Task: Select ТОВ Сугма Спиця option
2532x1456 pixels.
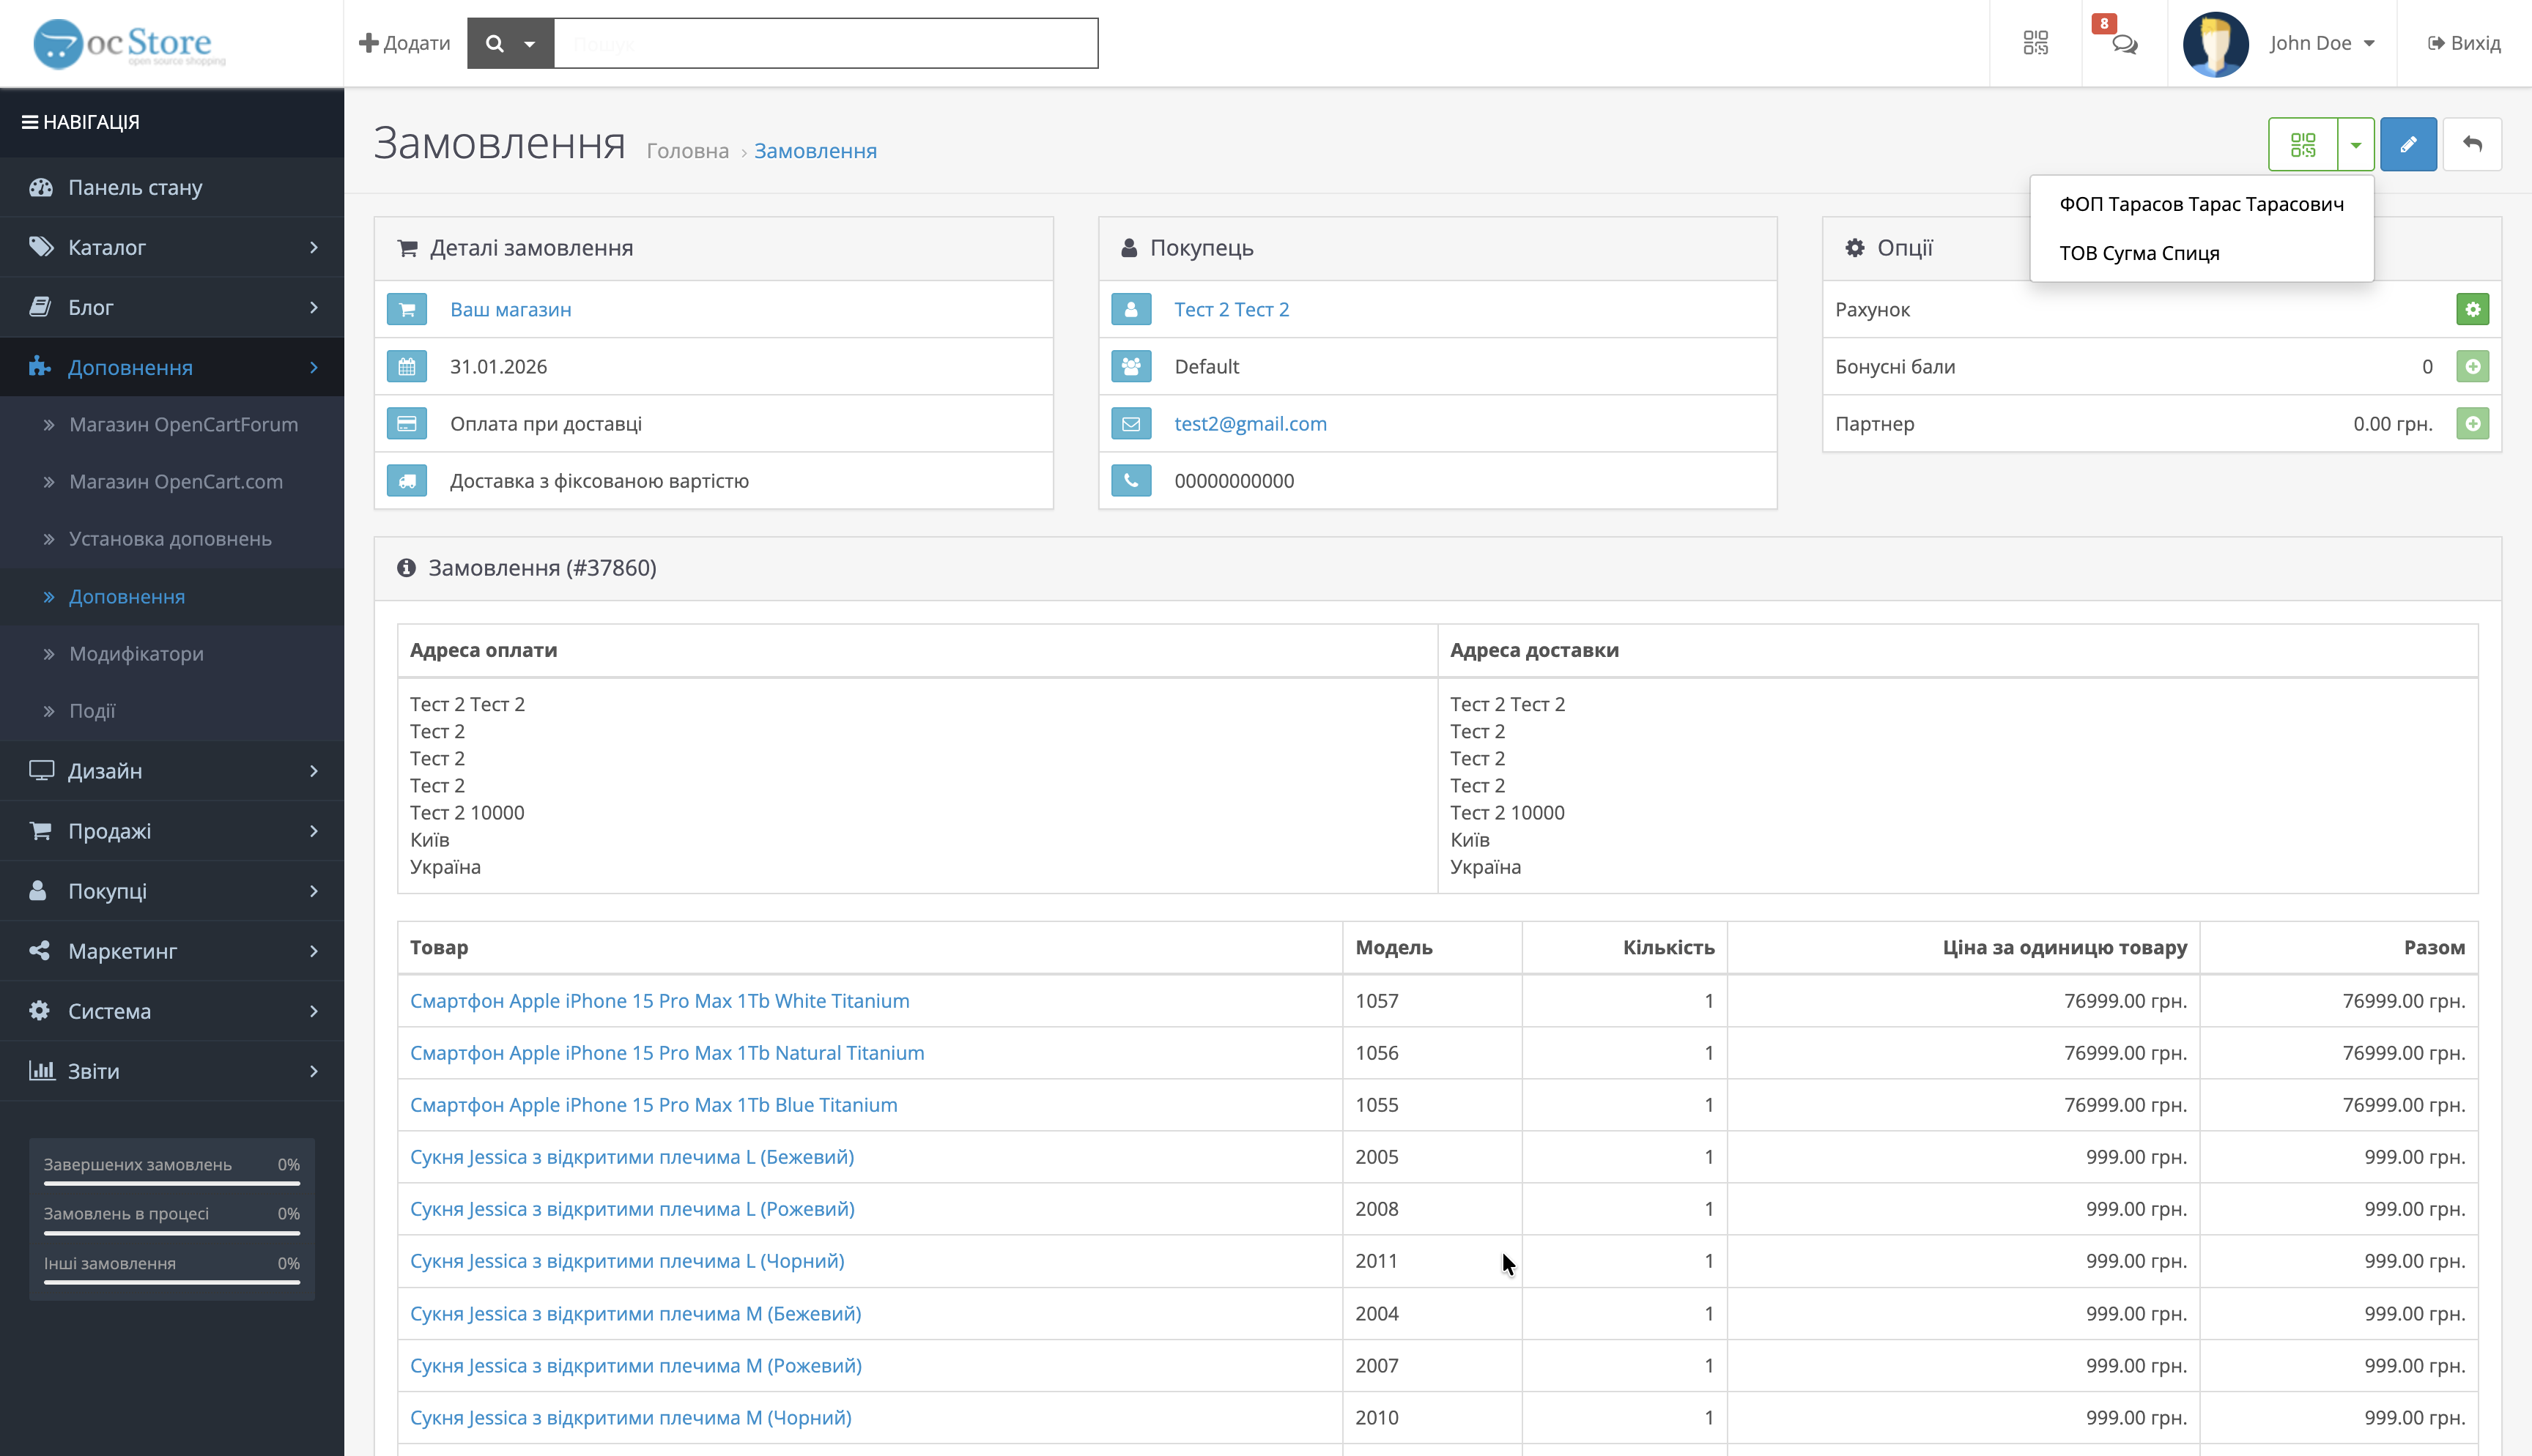Action: coord(2138,253)
